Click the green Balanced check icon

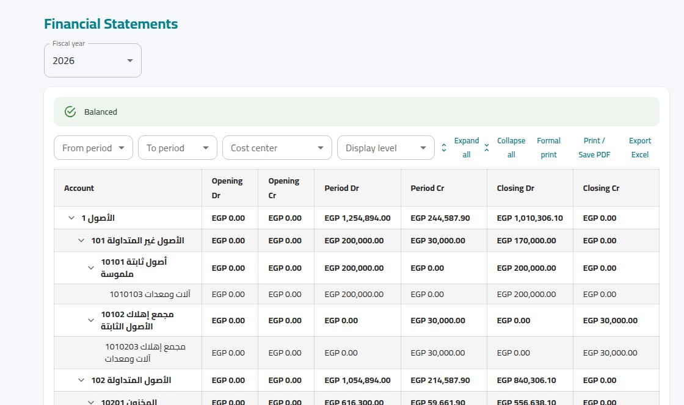[70, 112]
